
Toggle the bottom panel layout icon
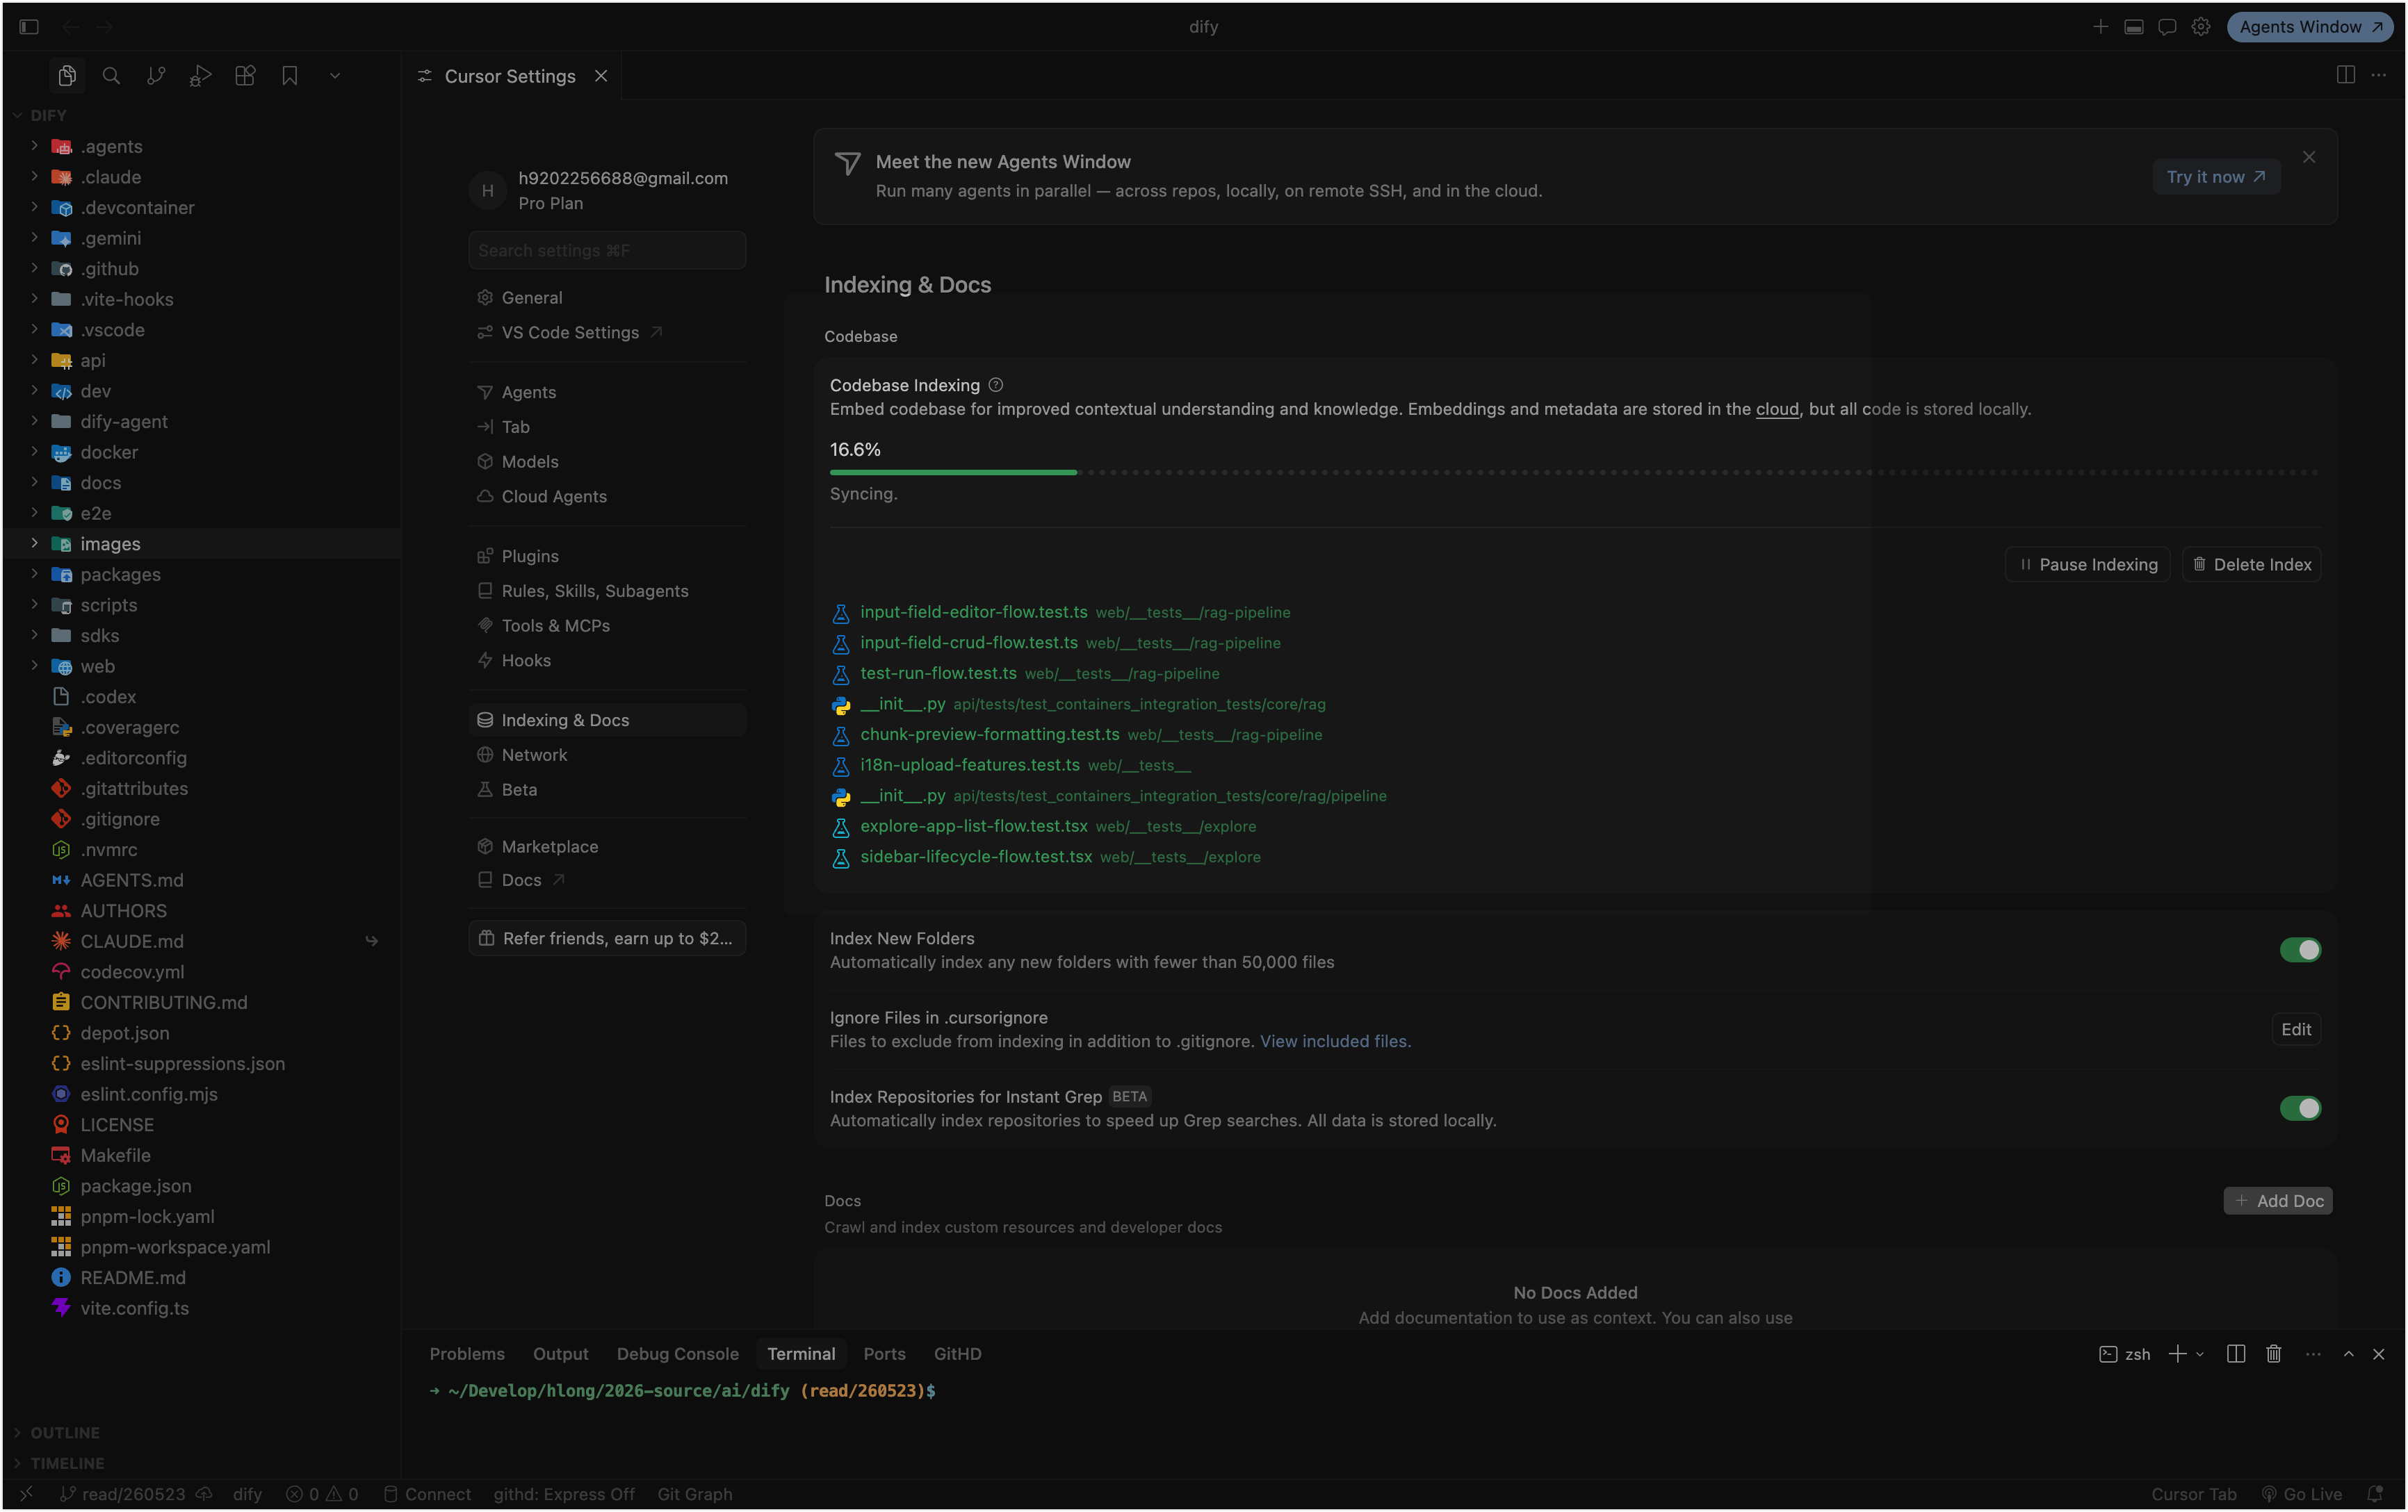(2133, 27)
